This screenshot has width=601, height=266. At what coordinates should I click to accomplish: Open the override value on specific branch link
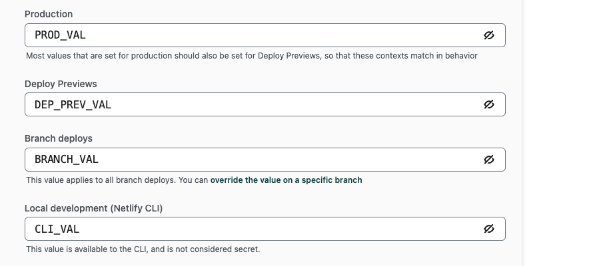coord(286,180)
